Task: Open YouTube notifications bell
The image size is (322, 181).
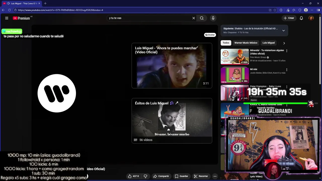Action: pyautogui.click(x=301, y=18)
